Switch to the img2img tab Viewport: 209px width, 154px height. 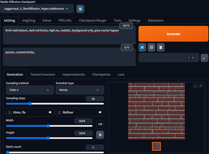(29, 20)
